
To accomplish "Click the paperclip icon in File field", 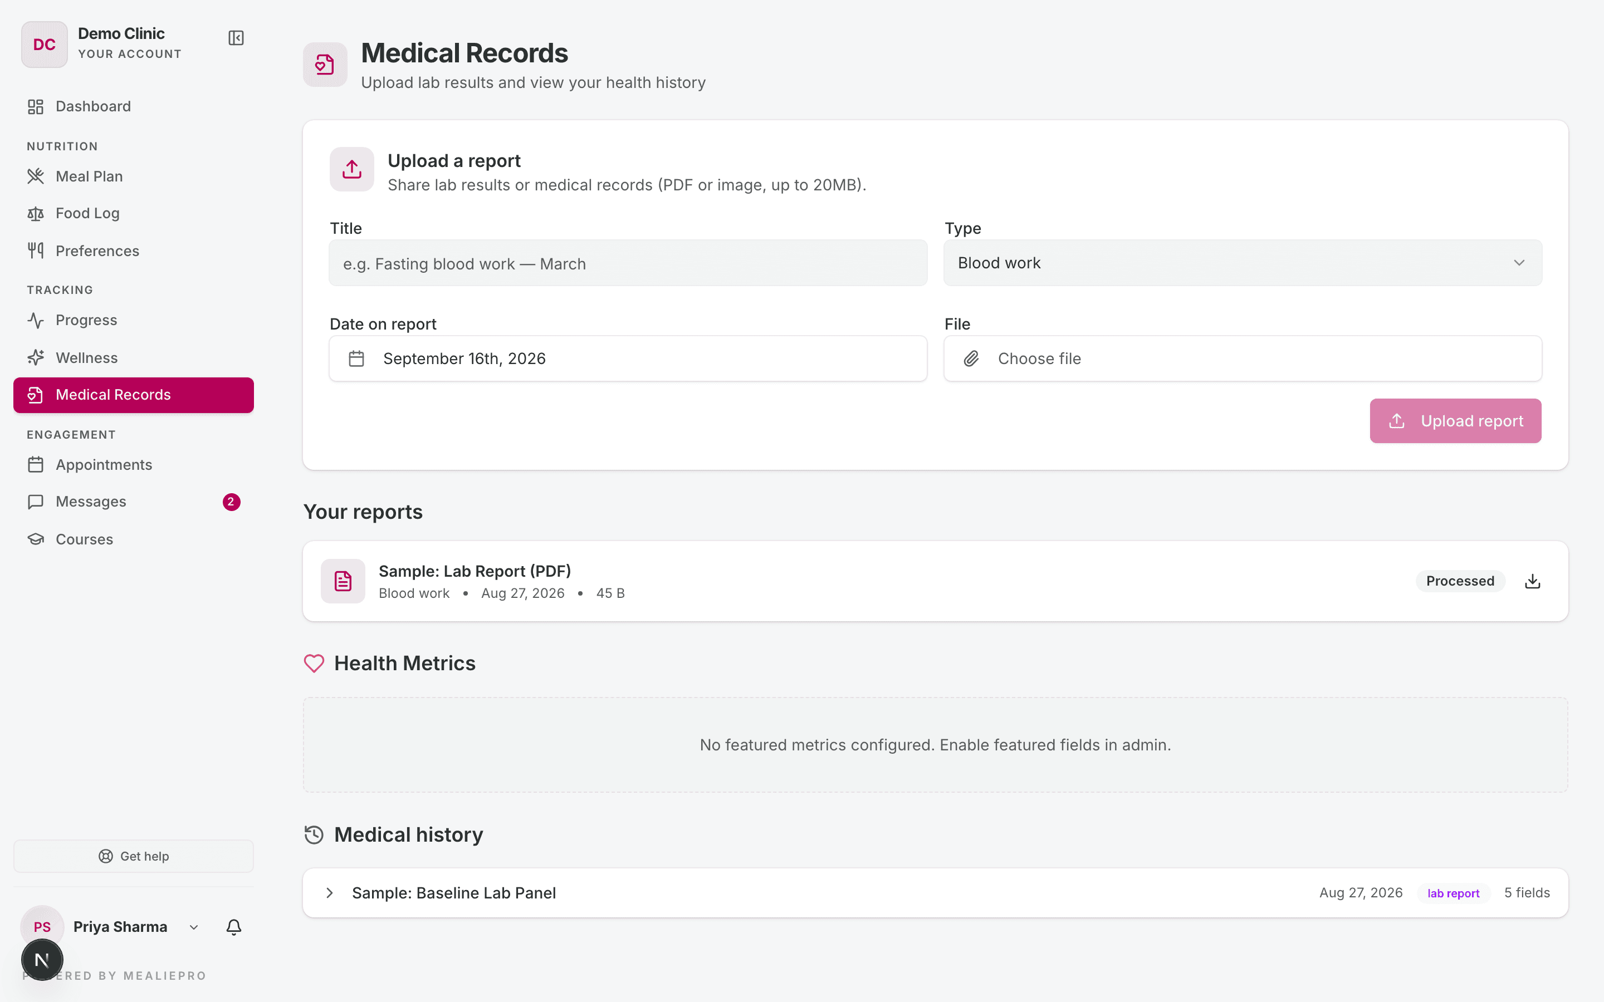I will coord(971,358).
